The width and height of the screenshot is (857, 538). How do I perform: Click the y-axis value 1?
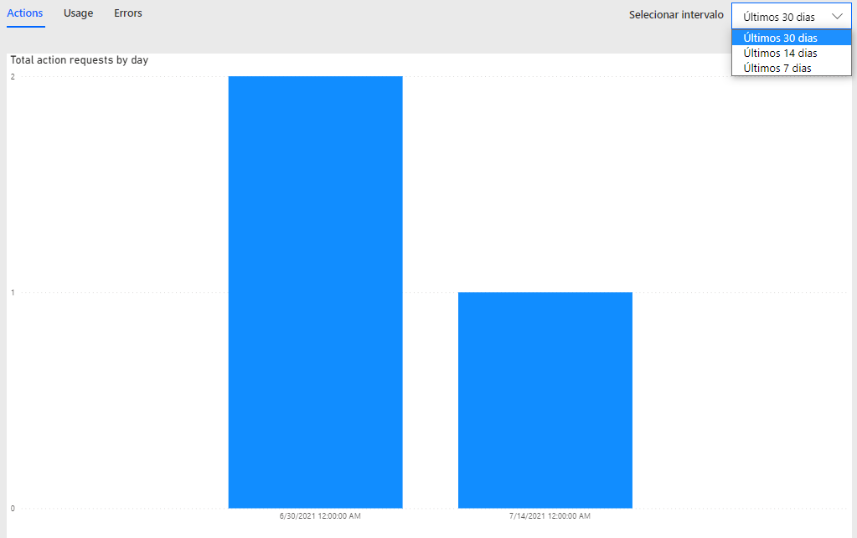(13, 293)
